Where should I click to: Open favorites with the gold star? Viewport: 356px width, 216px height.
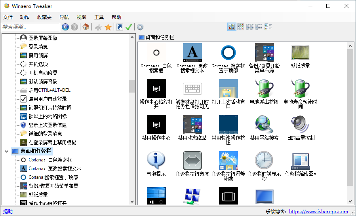click(x=108, y=27)
